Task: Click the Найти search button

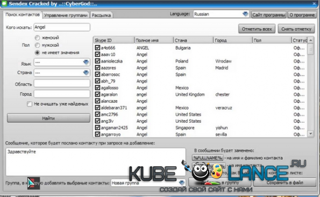Action: click(x=48, y=118)
